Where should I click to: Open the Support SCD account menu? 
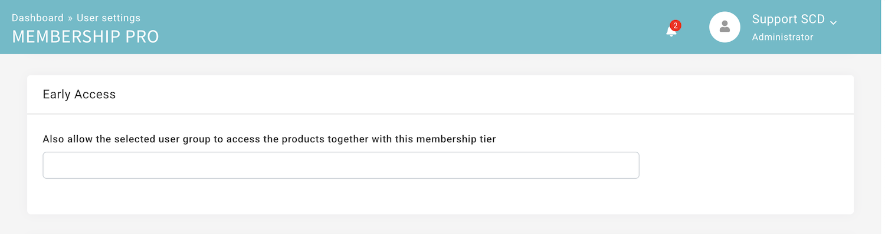788,19
